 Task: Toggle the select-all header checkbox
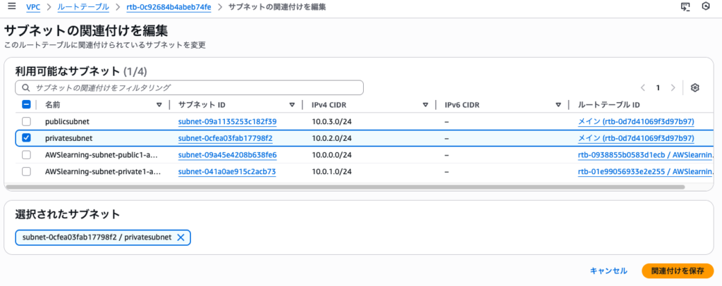click(x=26, y=105)
